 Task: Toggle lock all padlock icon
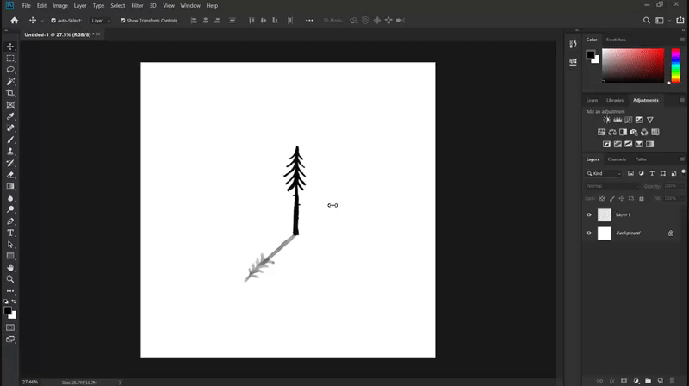pyautogui.click(x=642, y=199)
